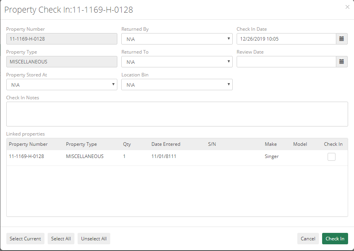
Task: Tick the Check In checkbox for 11-1169-H-0128
Action: pos(332,157)
